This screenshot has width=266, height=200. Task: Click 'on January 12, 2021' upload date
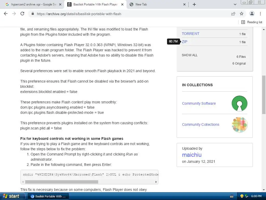[198, 161]
